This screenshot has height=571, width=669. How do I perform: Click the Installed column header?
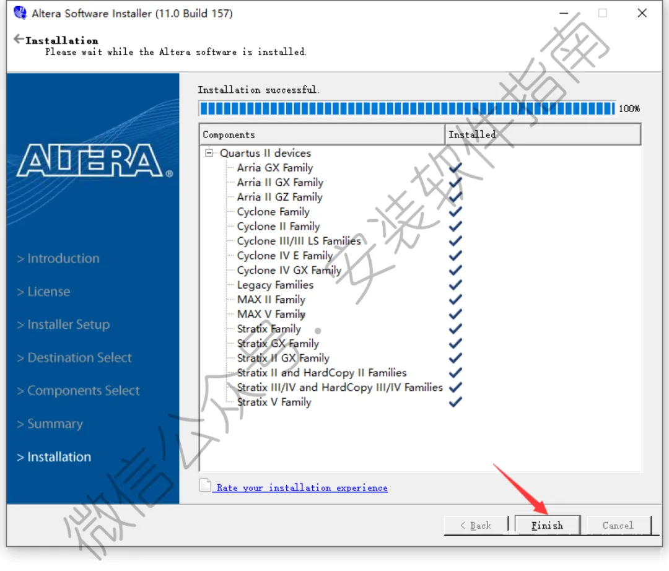coord(543,134)
